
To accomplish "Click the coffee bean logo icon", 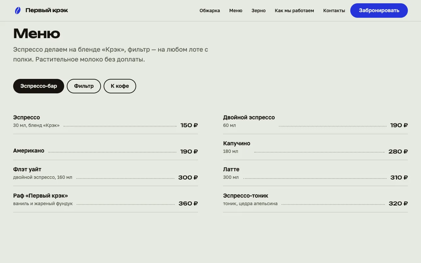I will [x=18, y=11].
